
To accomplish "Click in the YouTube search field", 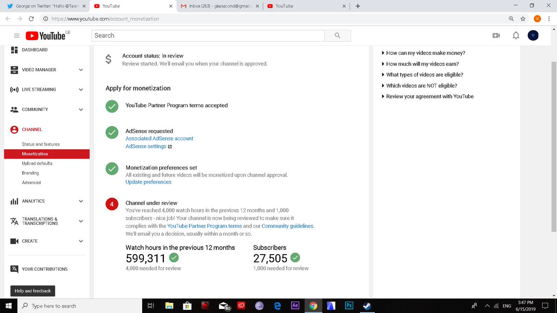I will click(x=207, y=36).
